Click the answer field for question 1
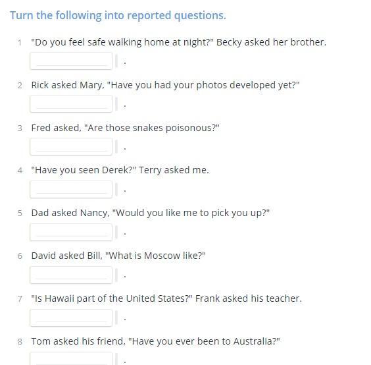Viewport: 371px width, 365px height. click(71, 61)
